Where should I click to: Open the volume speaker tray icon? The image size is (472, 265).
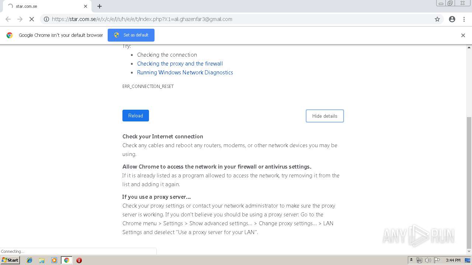(x=428, y=260)
